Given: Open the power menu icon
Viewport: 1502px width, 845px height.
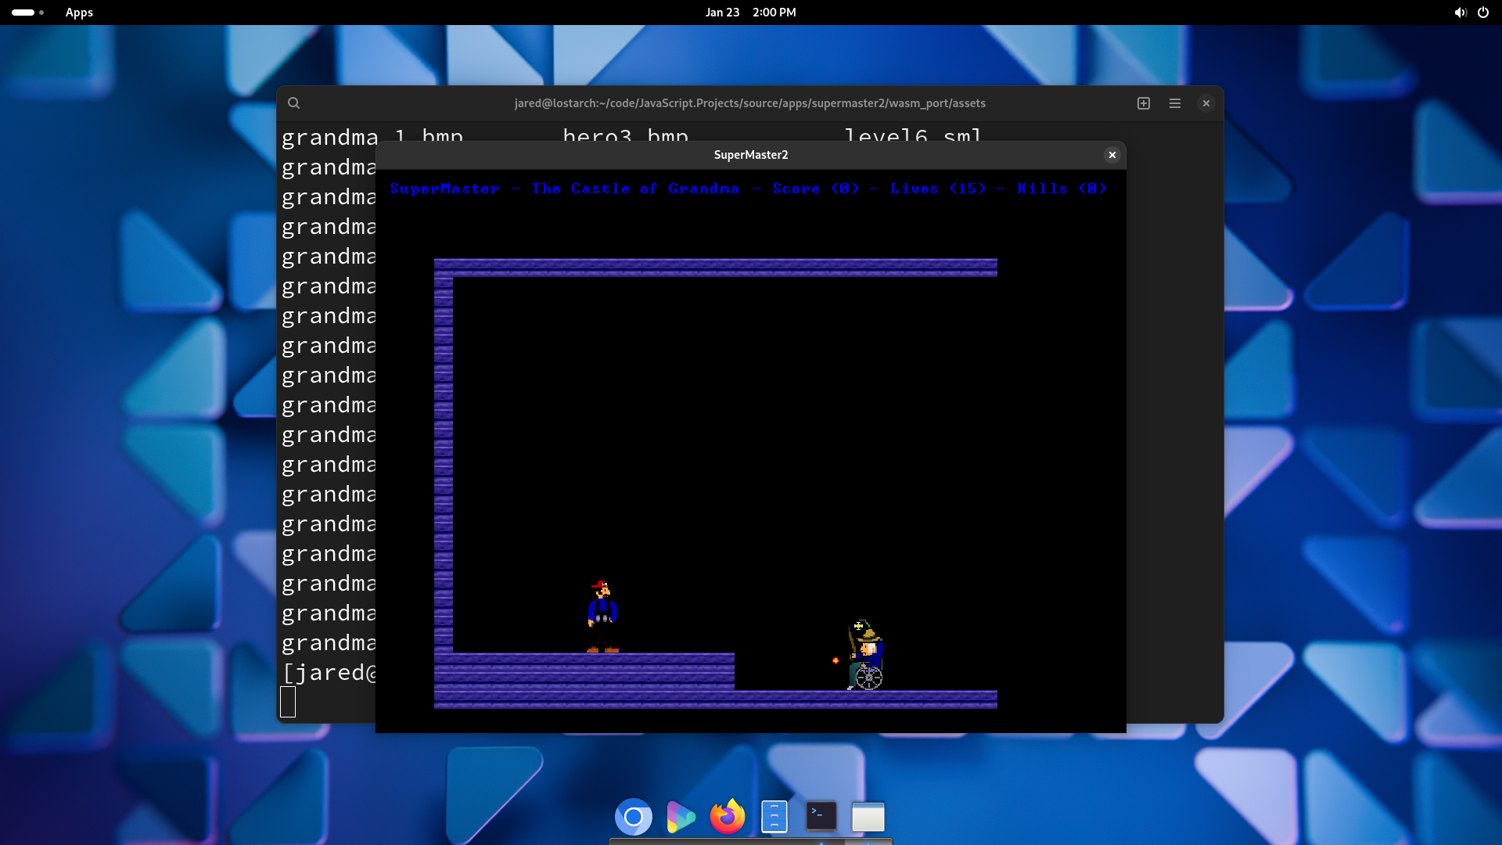Looking at the screenshot, I should pos(1482,13).
